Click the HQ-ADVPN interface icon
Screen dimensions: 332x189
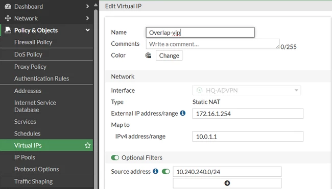(199, 90)
